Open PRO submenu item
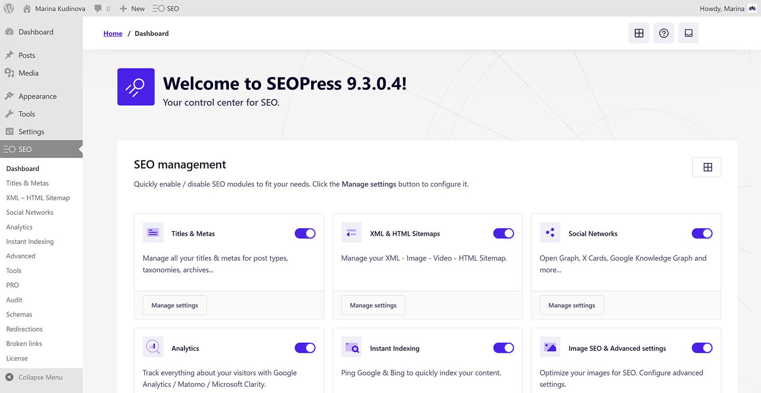This screenshot has height=393, width=761. point(13,285)
